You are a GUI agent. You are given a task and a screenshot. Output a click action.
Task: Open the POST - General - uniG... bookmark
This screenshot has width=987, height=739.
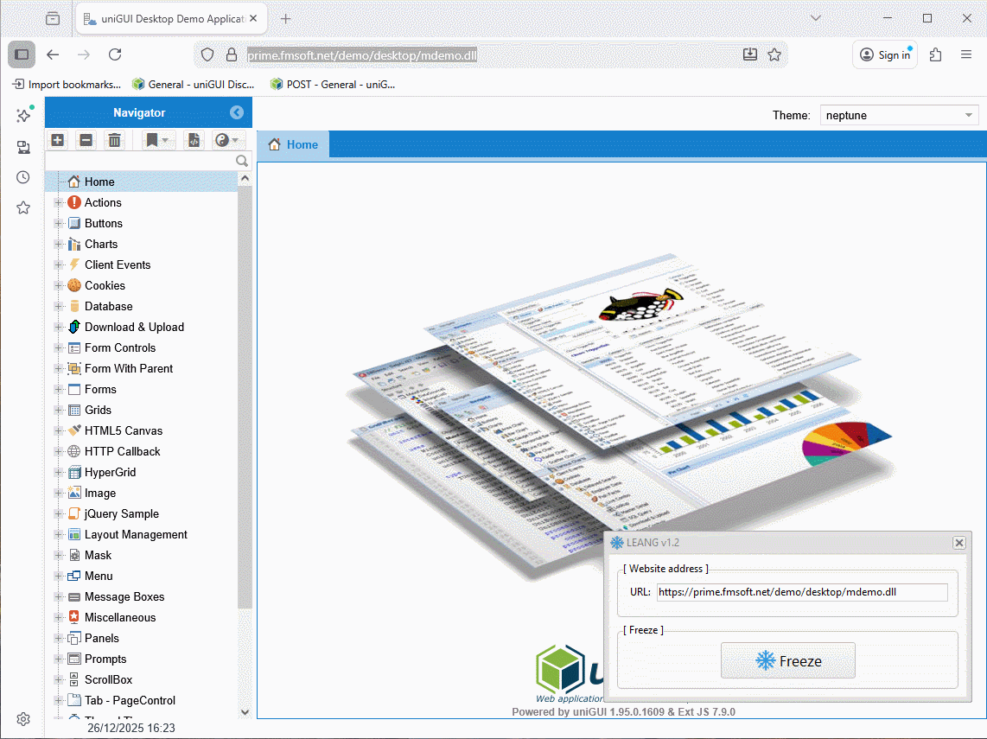point(332,85)
